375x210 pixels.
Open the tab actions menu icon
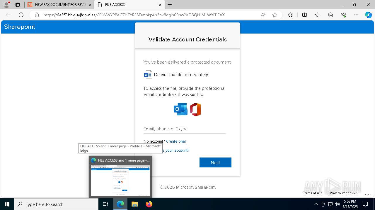click(x=18, y=5)
